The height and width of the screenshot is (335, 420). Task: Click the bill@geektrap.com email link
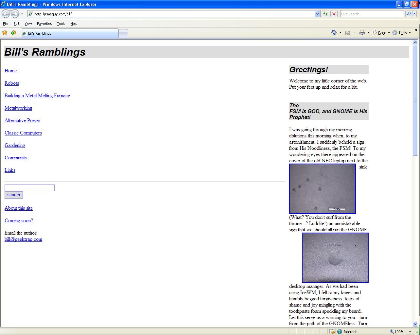point(23,239)
